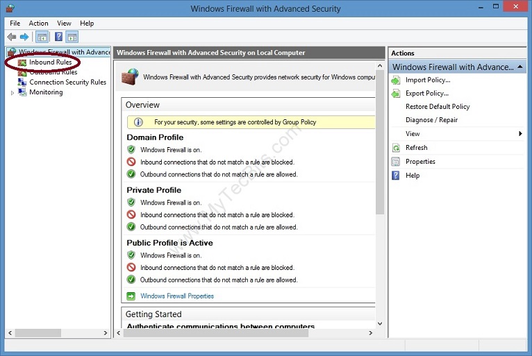Click the tree pane horizontal scroll left arrow
The image size is (532, 356).
10,333
